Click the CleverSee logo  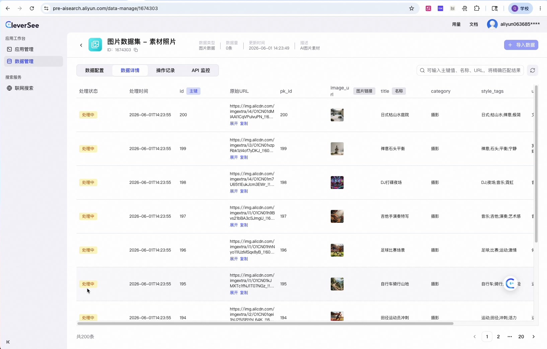coord(22,25)
